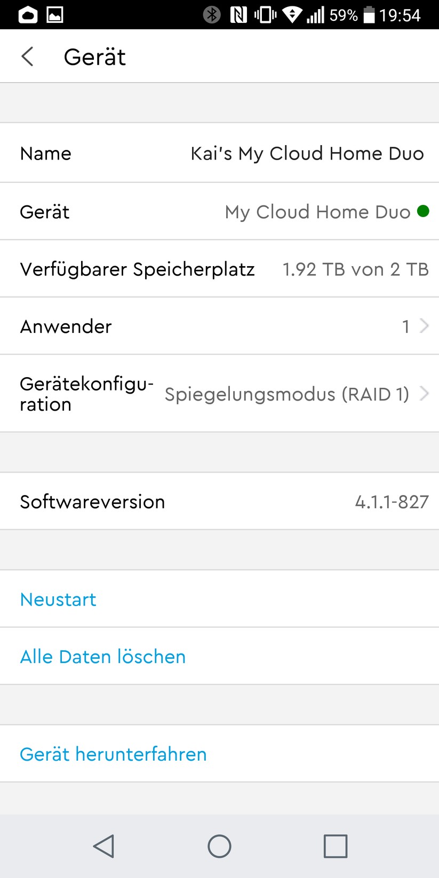The width and height of the screenshot is (439, 878).
Task: Tap Neustart to restart the device
Action: pos(58,600)
